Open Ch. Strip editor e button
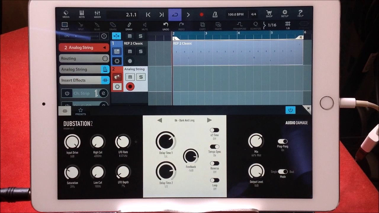Viewport: 379px width, 213px height. (103, 93)
